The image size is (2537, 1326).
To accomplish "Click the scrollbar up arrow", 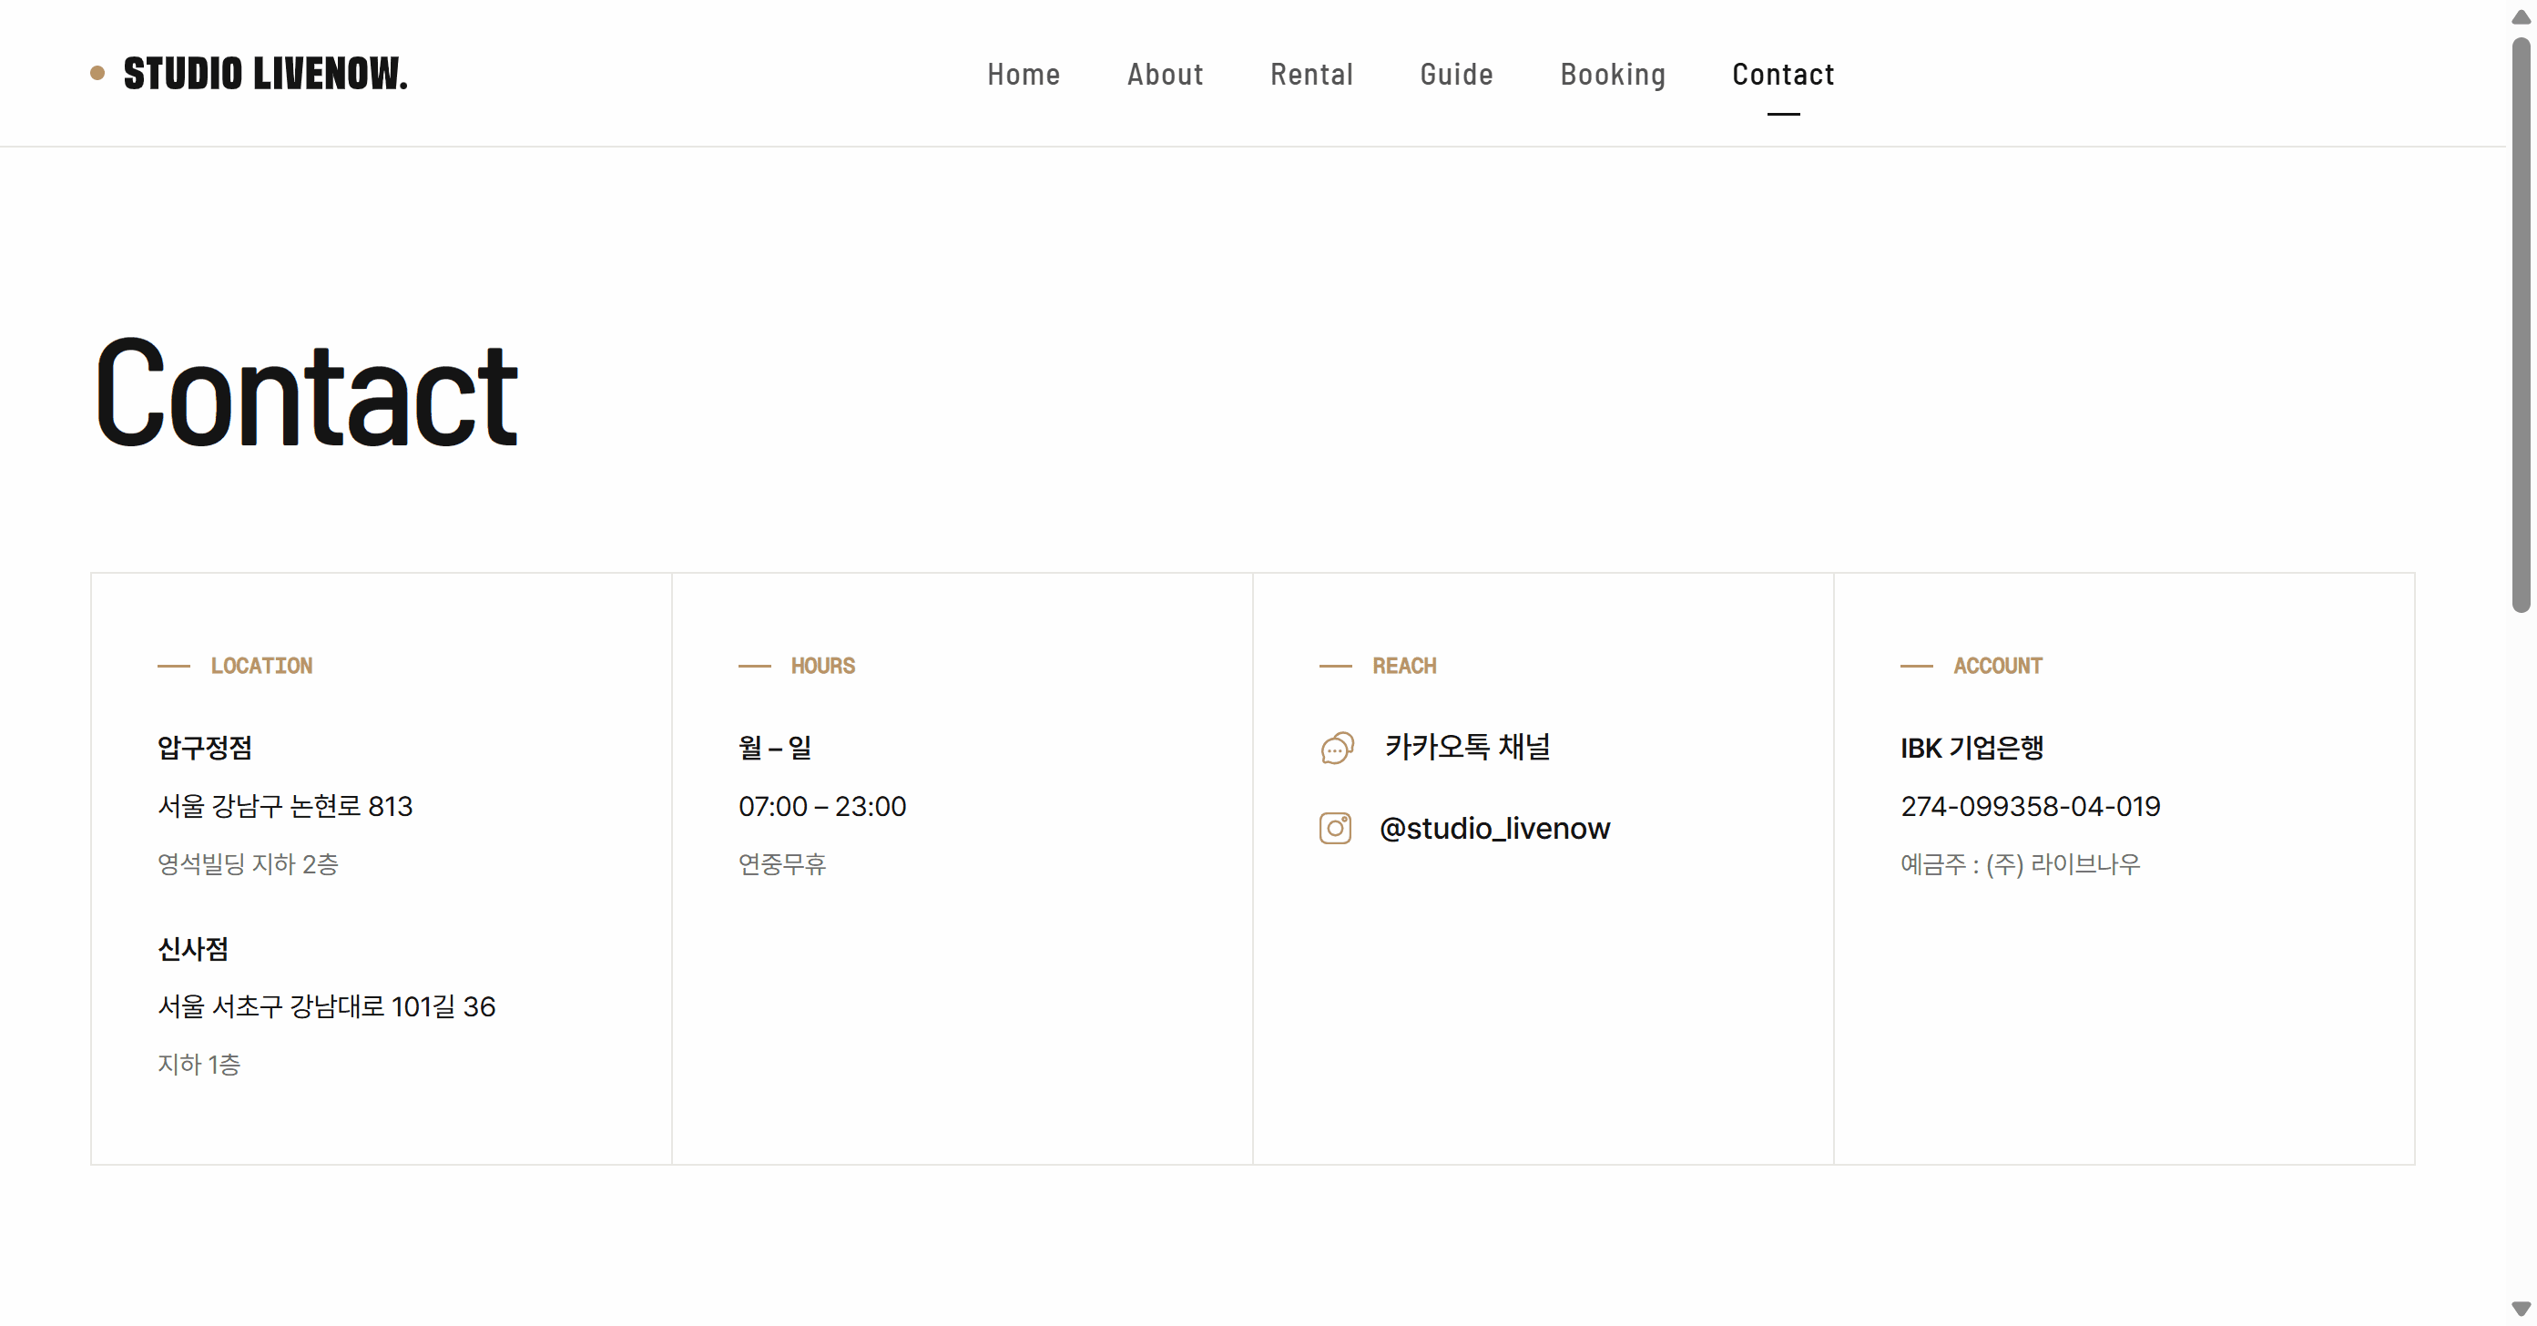I will (2521, 16).
